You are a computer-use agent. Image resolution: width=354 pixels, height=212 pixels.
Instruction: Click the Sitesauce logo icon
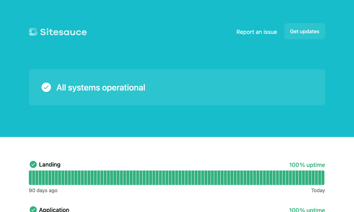pyautogui.click(x=33, y=32)
